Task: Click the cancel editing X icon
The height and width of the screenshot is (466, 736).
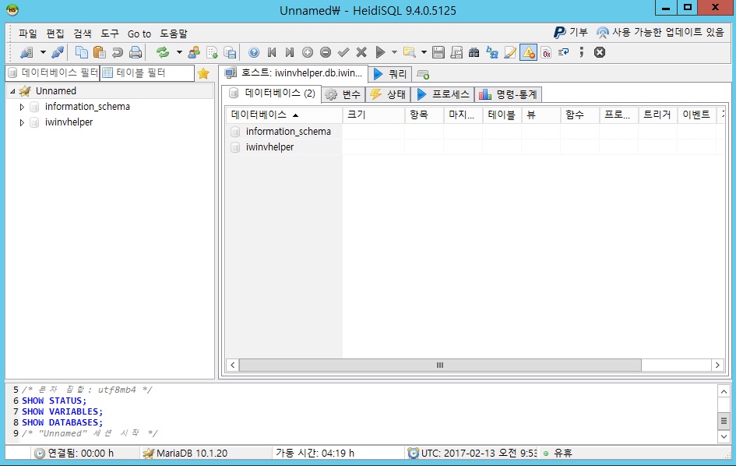Action: click(x=361, y=52)
